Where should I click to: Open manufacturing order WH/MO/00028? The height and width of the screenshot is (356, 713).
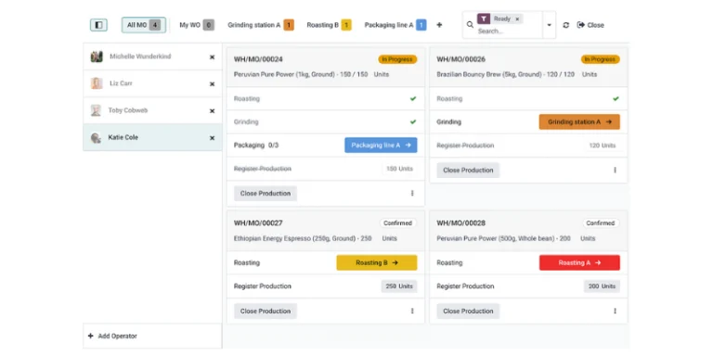461,222
